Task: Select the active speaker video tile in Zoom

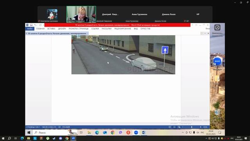Action: point(81,14)
